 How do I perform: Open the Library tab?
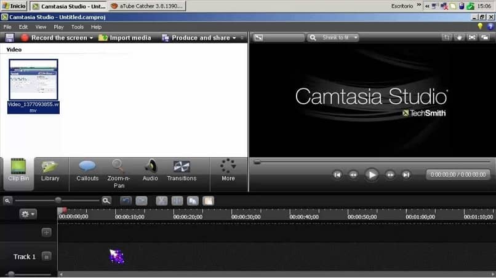click(50, 171)
